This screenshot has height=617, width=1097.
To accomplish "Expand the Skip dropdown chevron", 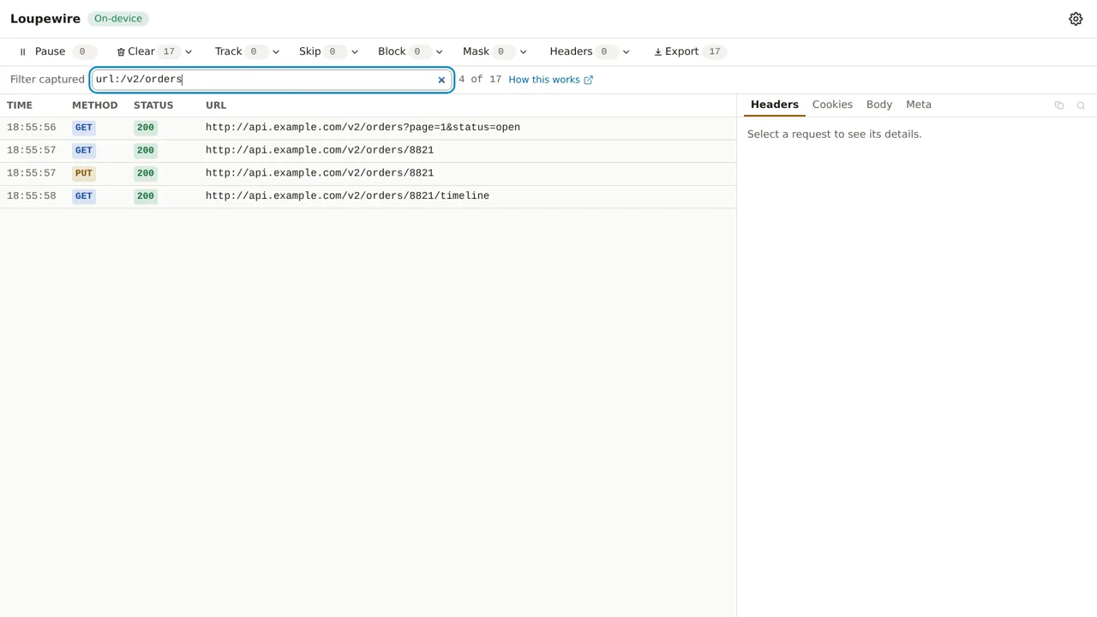I will [x=354, y=52].
